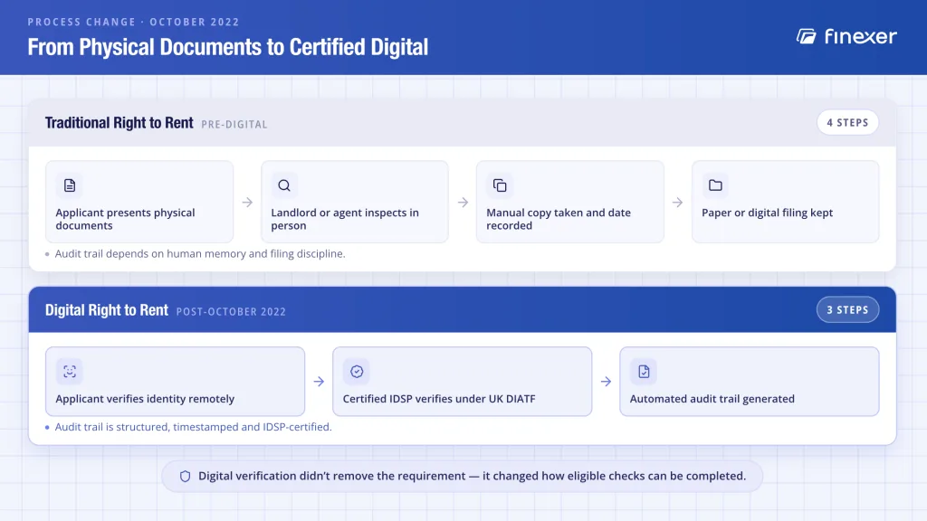The height and width of the screenshot is (521, 927).
Task: Click the Digital verification didn't remove the requirement statement
Action: [x=472, y=476]
